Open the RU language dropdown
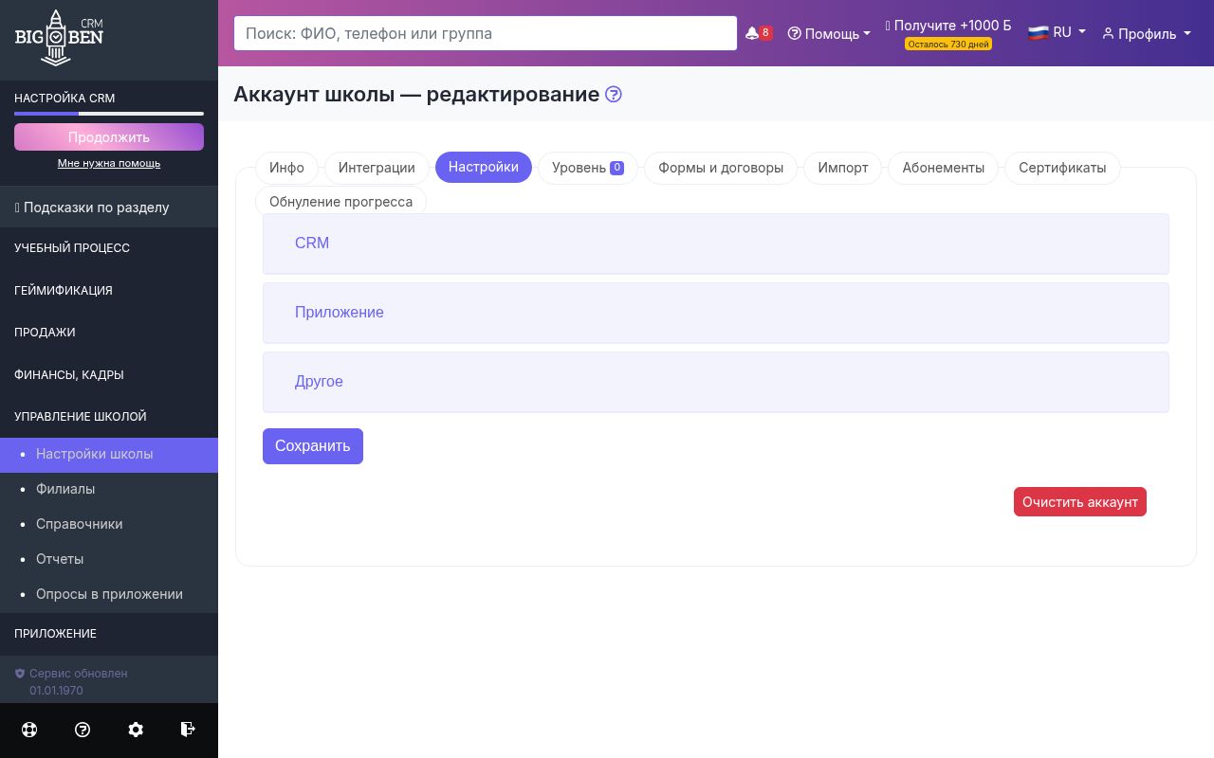Screen dimensions: 1214x758 (x=1057, y=32)
